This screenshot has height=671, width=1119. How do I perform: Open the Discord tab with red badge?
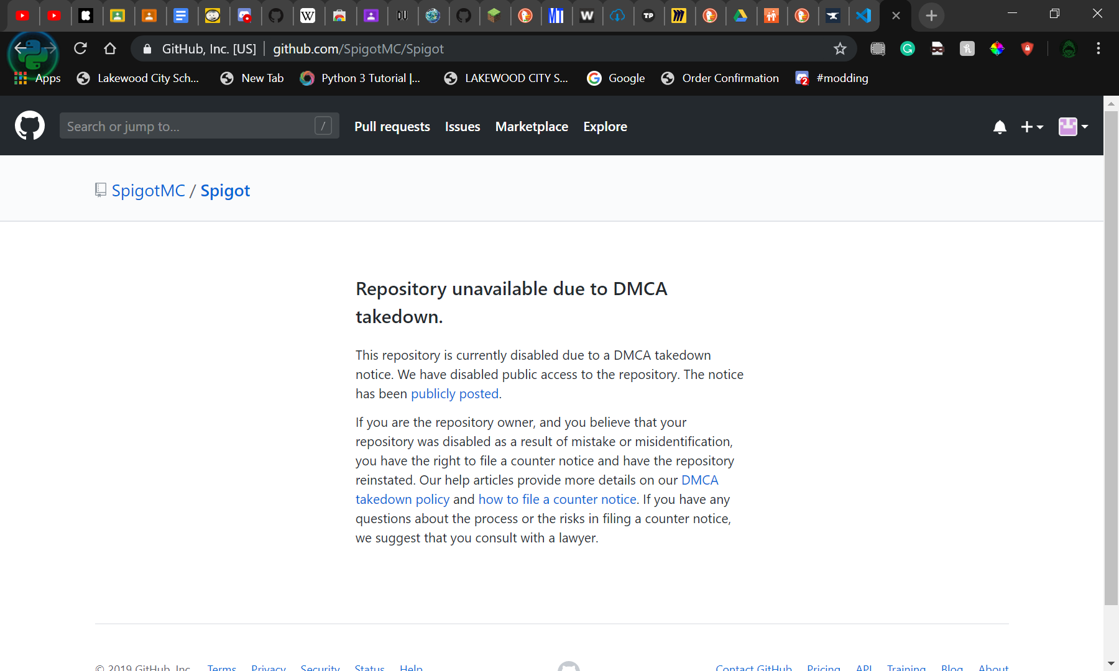[x=244, y=16]
